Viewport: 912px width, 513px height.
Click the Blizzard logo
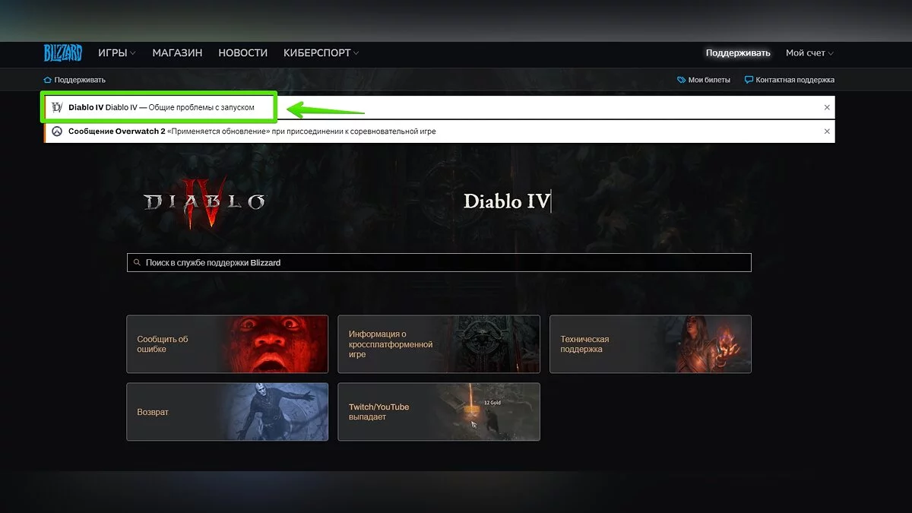pos(62,53)
